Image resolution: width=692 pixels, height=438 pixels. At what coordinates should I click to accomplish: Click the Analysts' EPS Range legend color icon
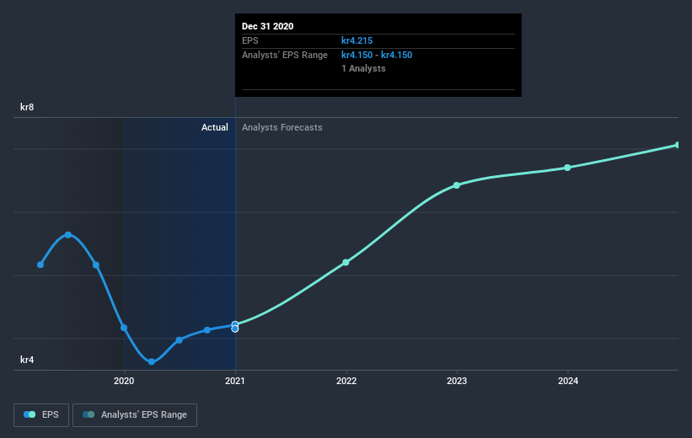tap(89, 414)
